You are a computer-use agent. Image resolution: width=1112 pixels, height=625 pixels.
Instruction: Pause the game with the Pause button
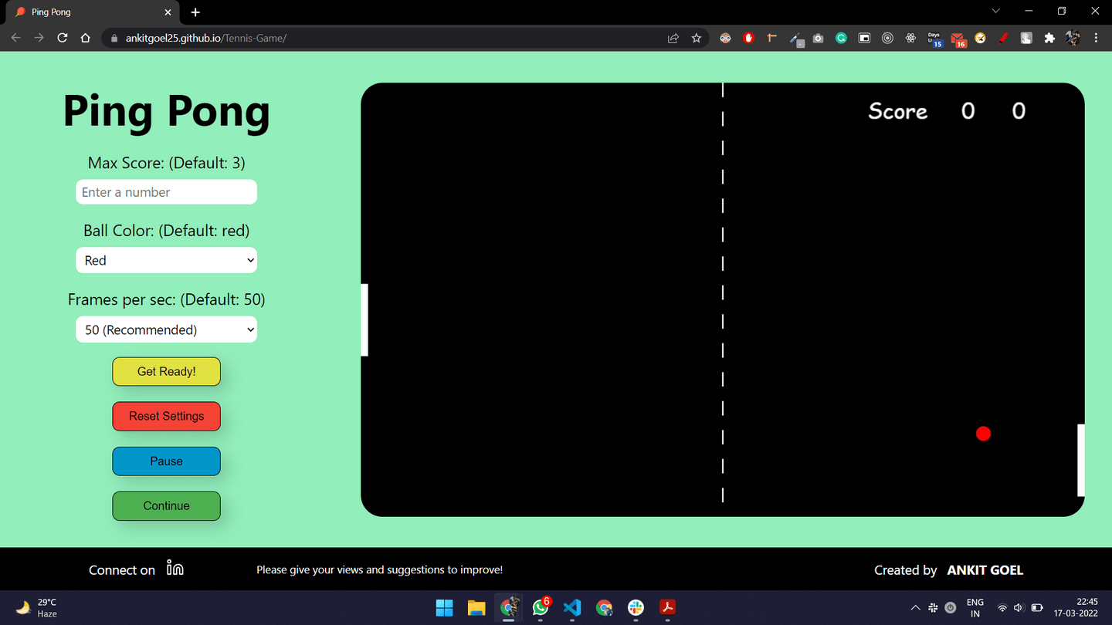point(166,461)
